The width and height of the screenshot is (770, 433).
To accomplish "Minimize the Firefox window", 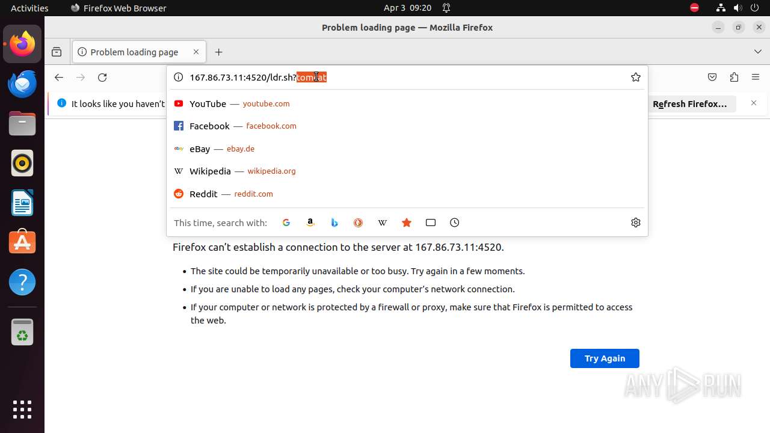I will [x=718, y=27].
